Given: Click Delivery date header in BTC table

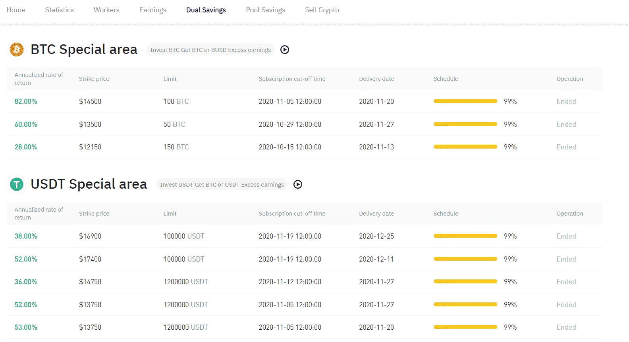Looking at the screenshot, I should [376, 79].
